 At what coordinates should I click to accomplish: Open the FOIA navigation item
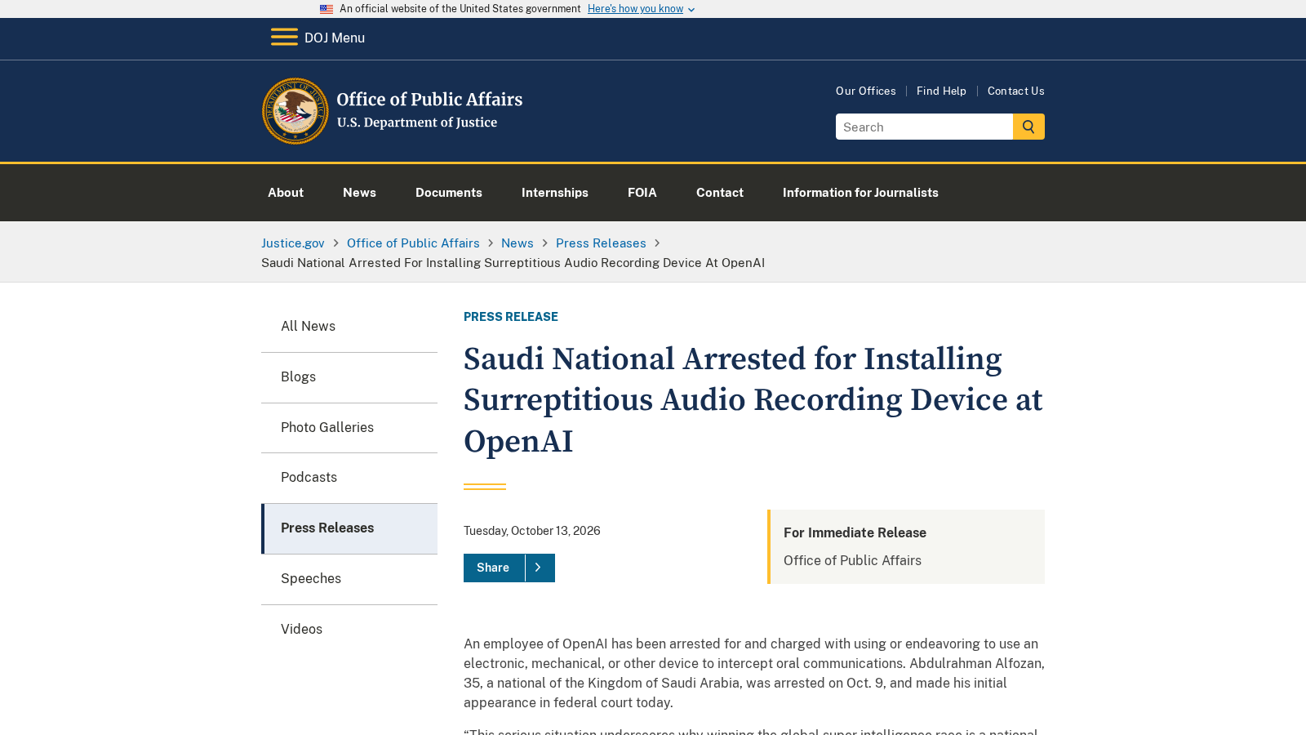[x=642, y=193]
